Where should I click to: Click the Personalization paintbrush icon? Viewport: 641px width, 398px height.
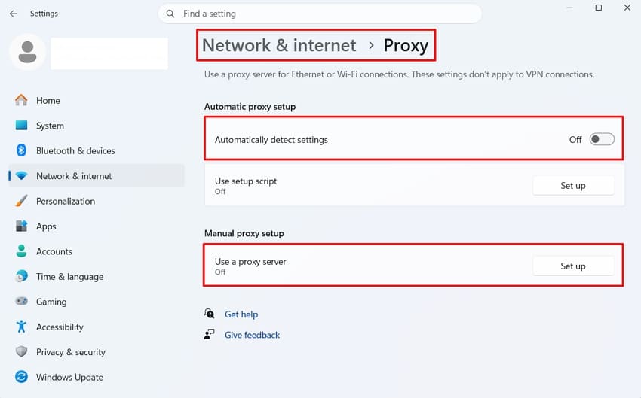[x=21, y=201]
